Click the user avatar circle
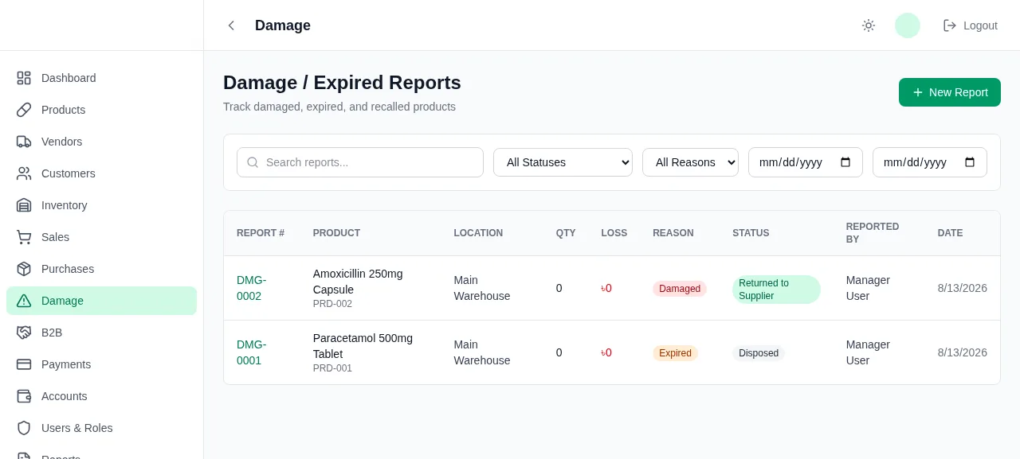 [908, 25]
